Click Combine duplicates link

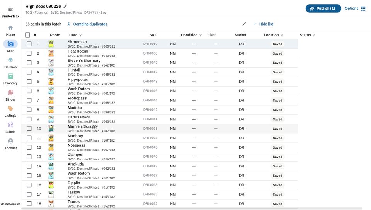tap(90, 24)
